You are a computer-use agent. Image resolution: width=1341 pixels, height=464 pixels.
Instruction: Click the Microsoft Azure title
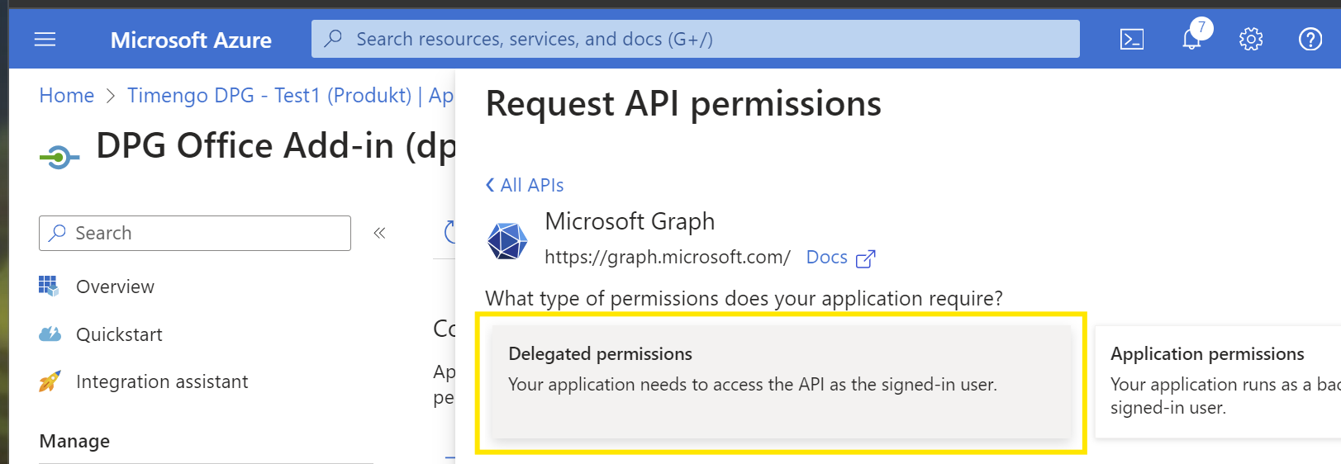(x=191, y=40)
